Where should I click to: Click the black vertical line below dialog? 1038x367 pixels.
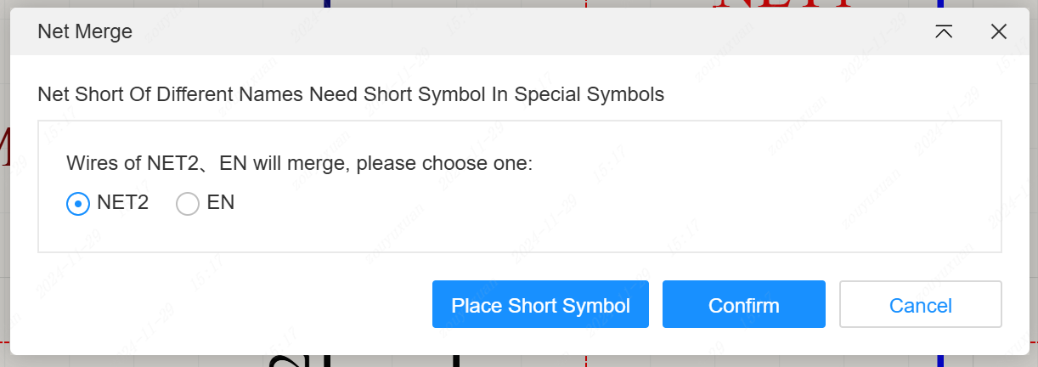point(456,361)
